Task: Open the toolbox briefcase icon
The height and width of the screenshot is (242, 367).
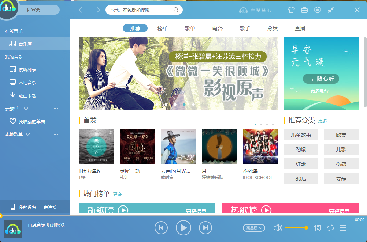Action: (304, 10)
